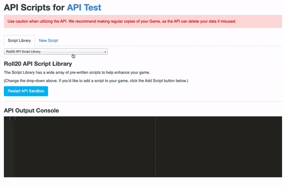Click the red caution warning message text
This screenshot has height=187, width=284.
pos(122,21)
